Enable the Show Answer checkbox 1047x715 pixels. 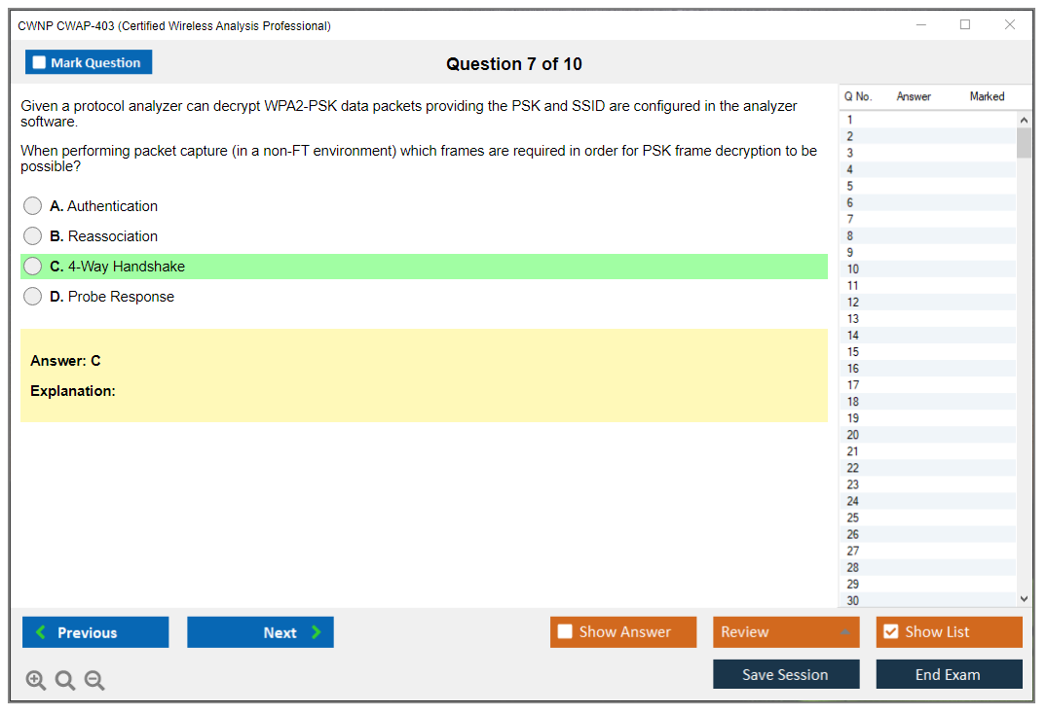tap(566, 632)
